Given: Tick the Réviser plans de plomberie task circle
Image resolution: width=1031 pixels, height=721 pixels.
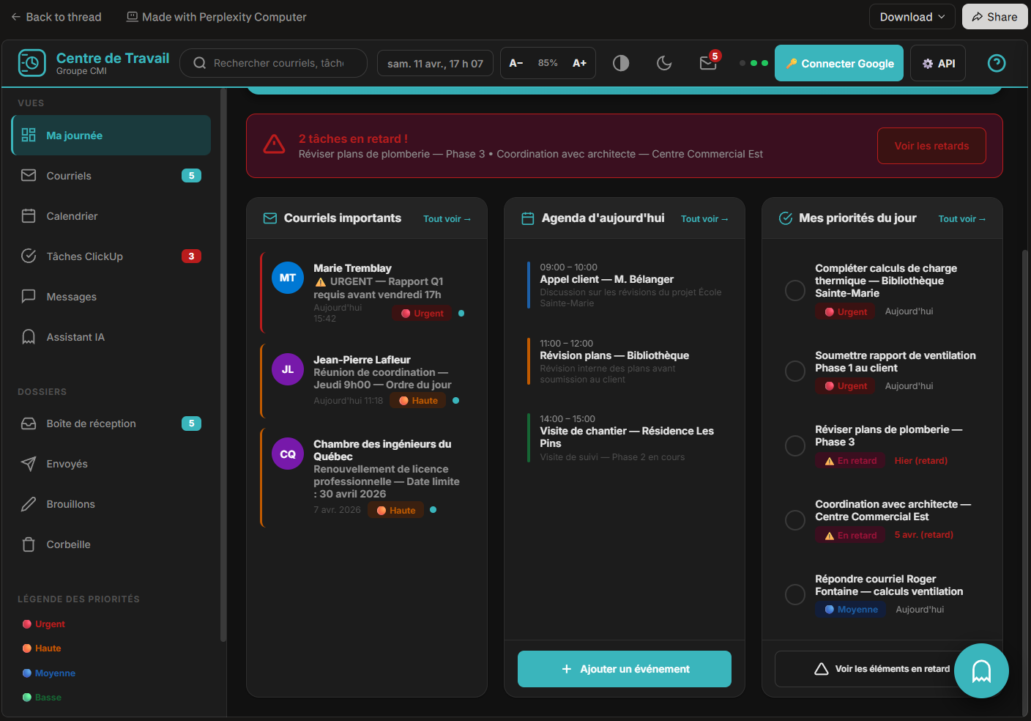Looking at the screenshot, I should click(795, 445).
